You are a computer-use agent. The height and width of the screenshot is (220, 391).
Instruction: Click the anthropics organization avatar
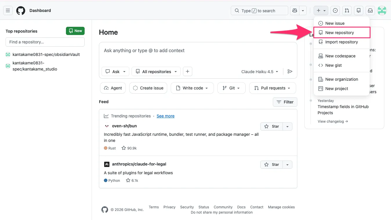tap(107, 164)
